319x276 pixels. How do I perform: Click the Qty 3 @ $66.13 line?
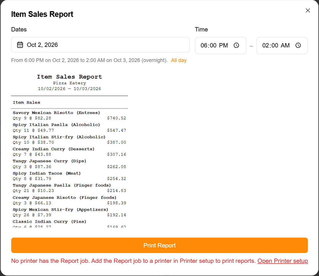32,203
